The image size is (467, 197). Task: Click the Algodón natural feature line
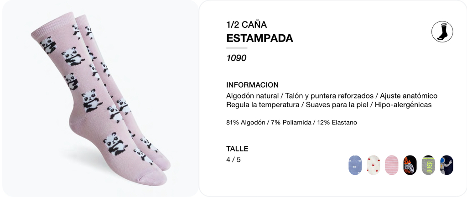(x=253, y=96)
